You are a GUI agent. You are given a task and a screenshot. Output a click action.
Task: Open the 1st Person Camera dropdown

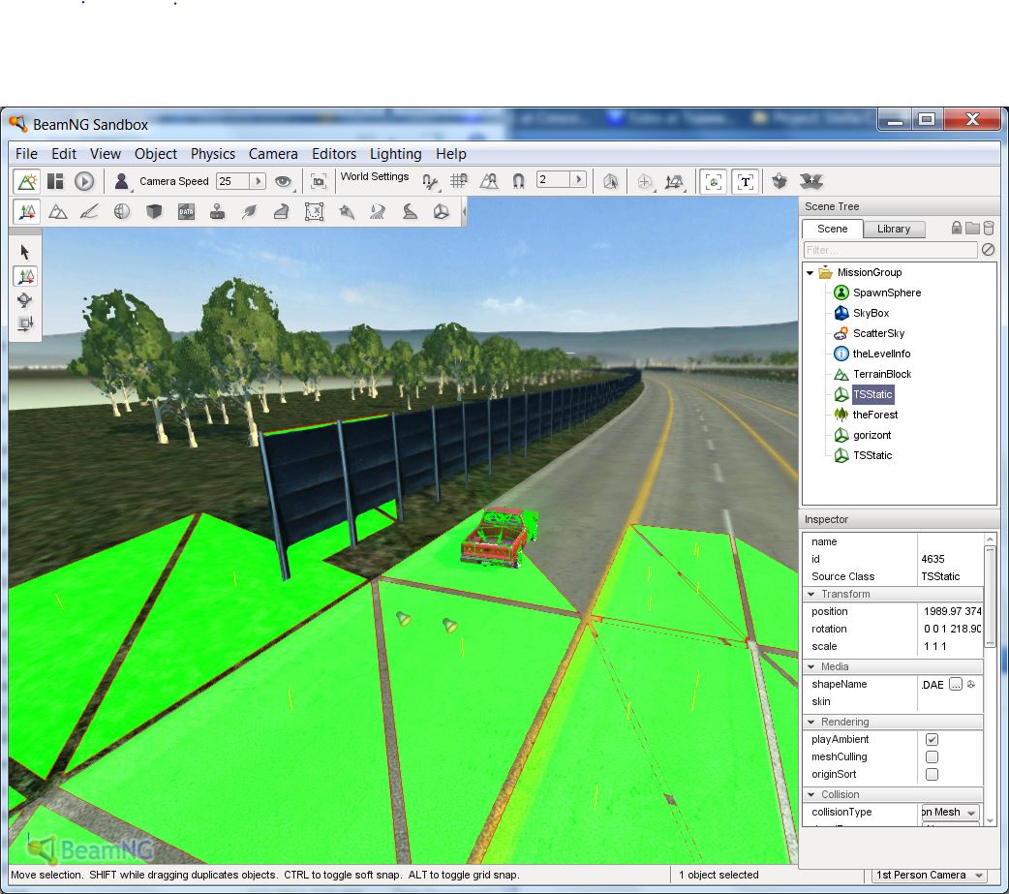930,876
